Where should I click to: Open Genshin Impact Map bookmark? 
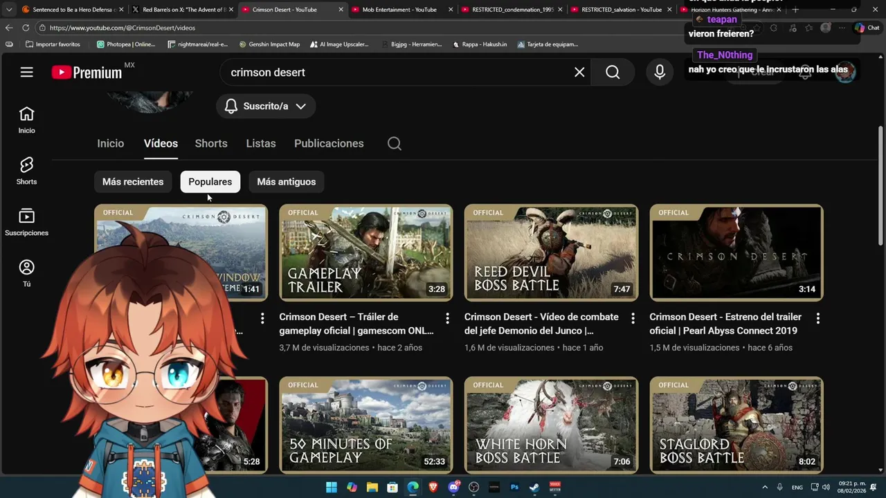click(269, 44)
